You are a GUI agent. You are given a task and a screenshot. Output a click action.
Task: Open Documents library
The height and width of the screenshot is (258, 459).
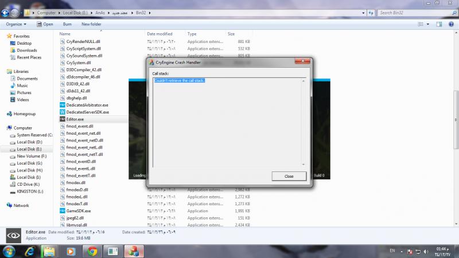27,79
